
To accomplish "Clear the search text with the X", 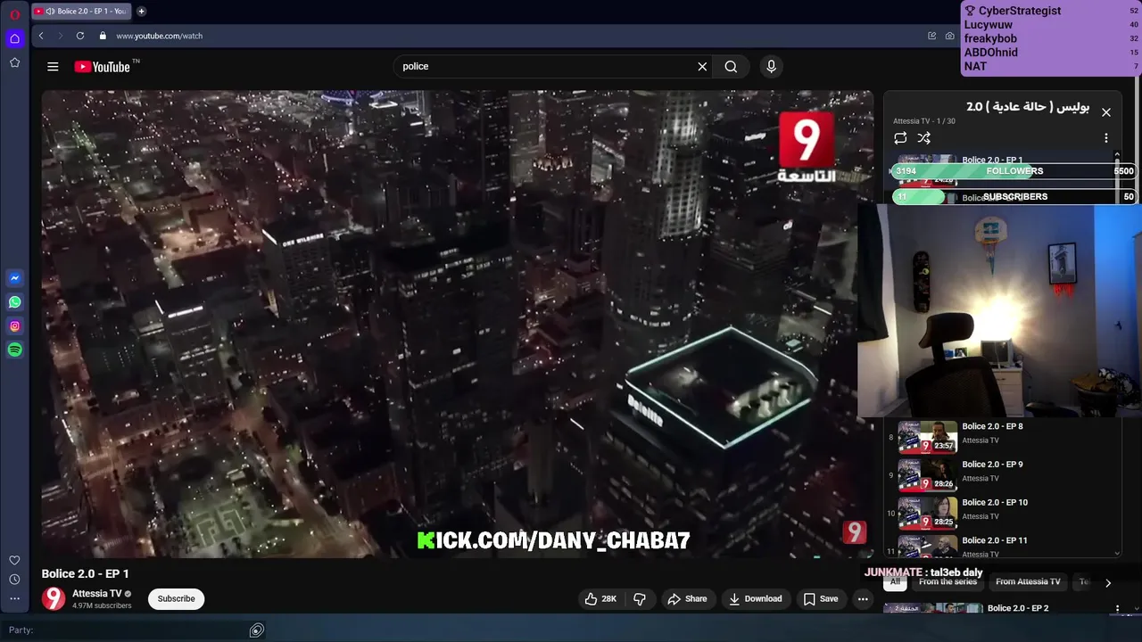I will 702,67.
